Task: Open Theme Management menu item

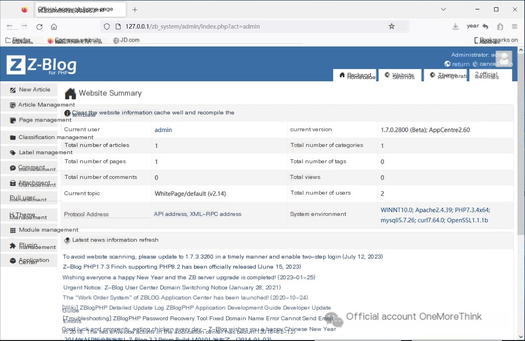Action: [28, 216]
